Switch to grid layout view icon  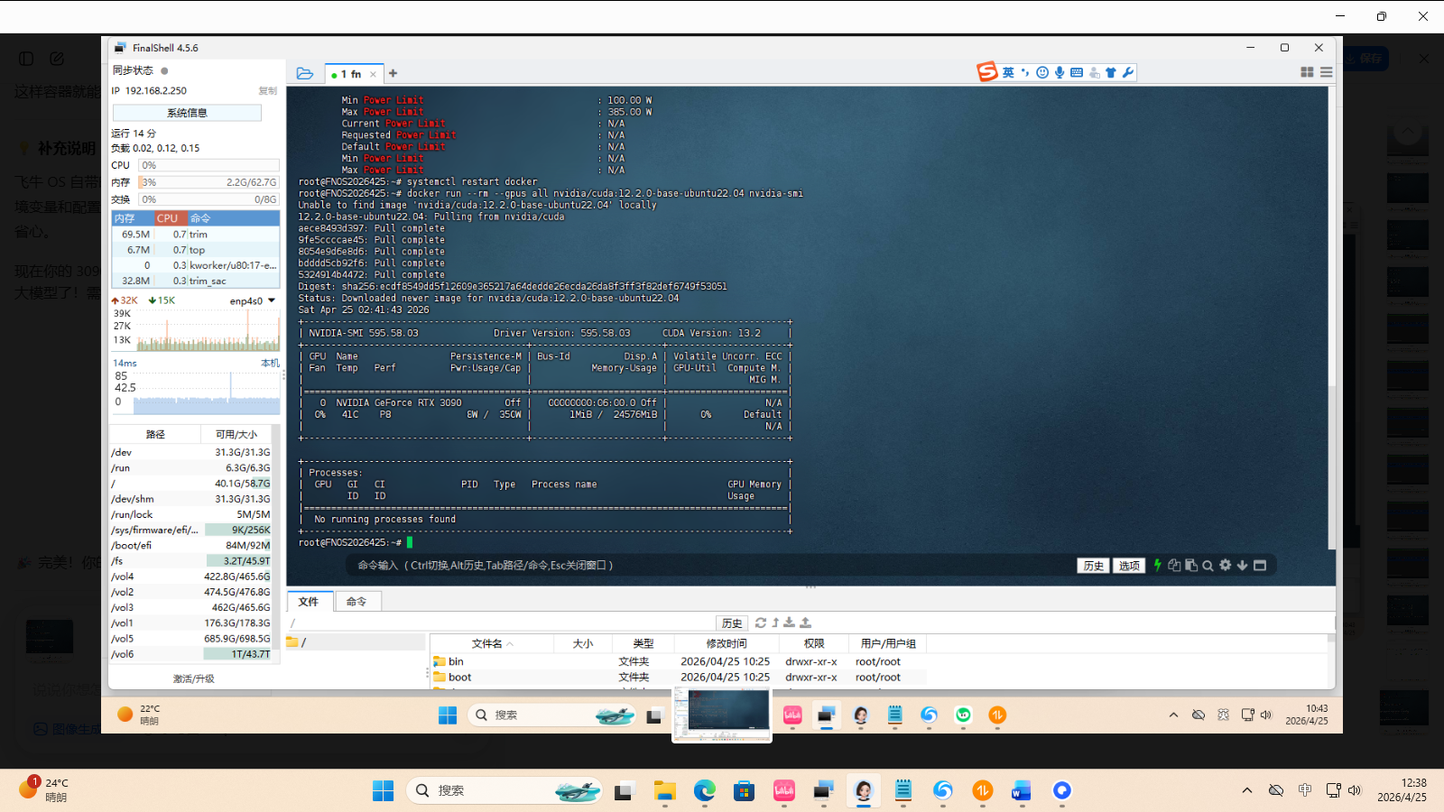1306,72
